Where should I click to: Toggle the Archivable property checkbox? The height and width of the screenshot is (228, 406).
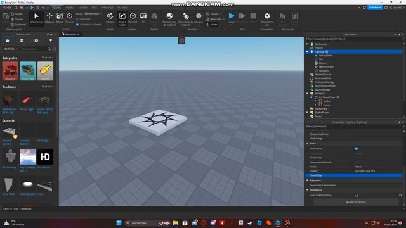(x=357, y=149)
